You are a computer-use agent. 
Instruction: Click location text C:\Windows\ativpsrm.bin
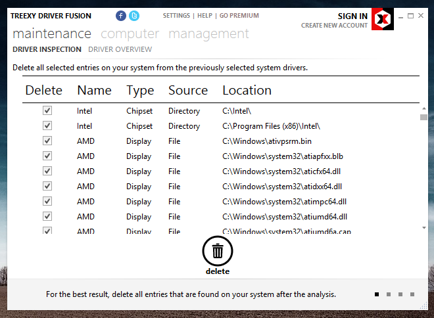click(267, 141)
